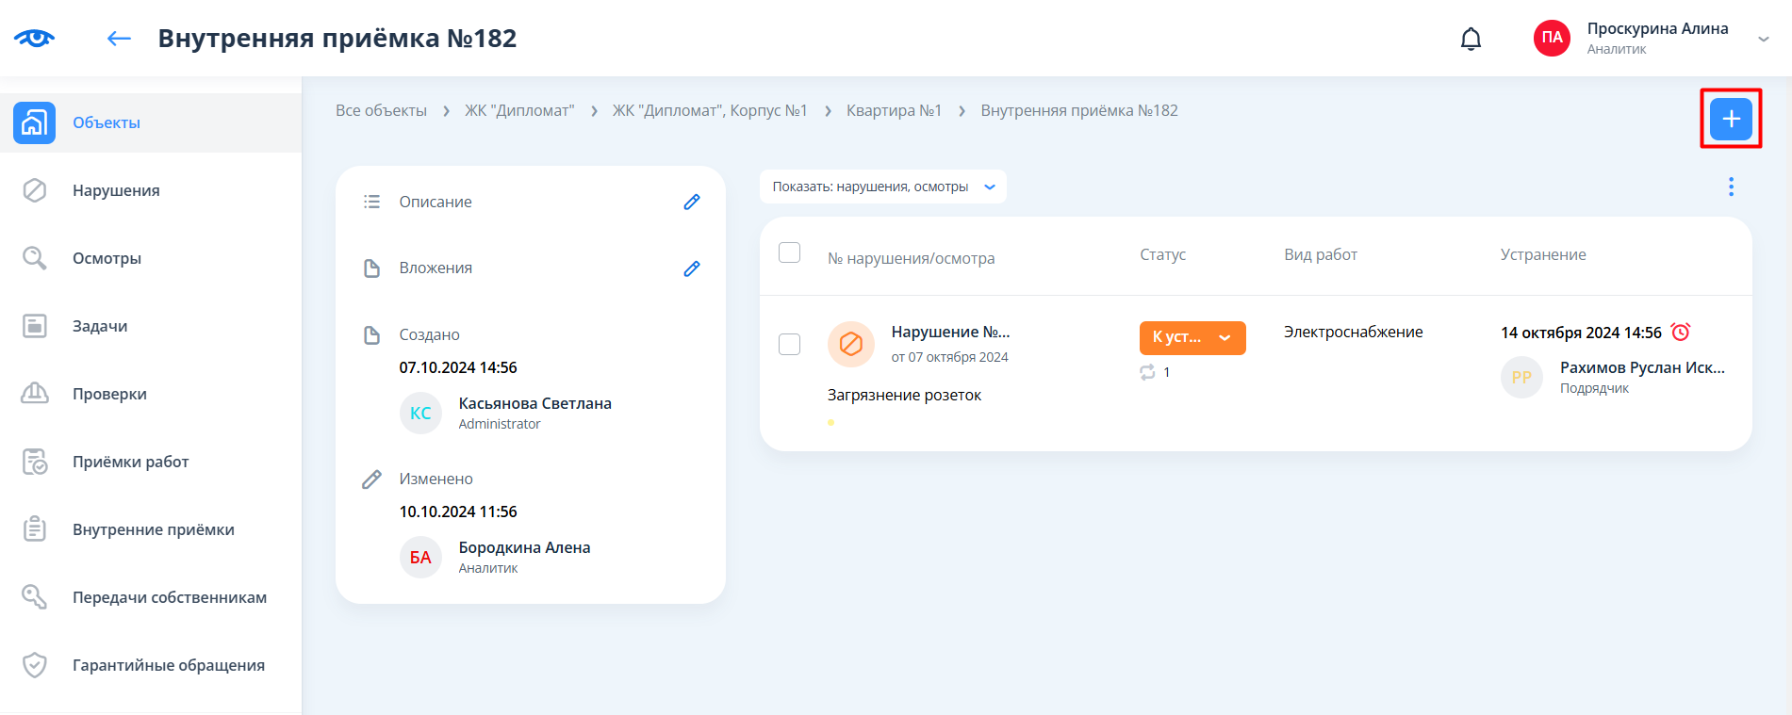Open Нарушения in the sidebar
The height and width of the screenshot is (715, 1792).
pyautogui.click(x=116, y=190)
